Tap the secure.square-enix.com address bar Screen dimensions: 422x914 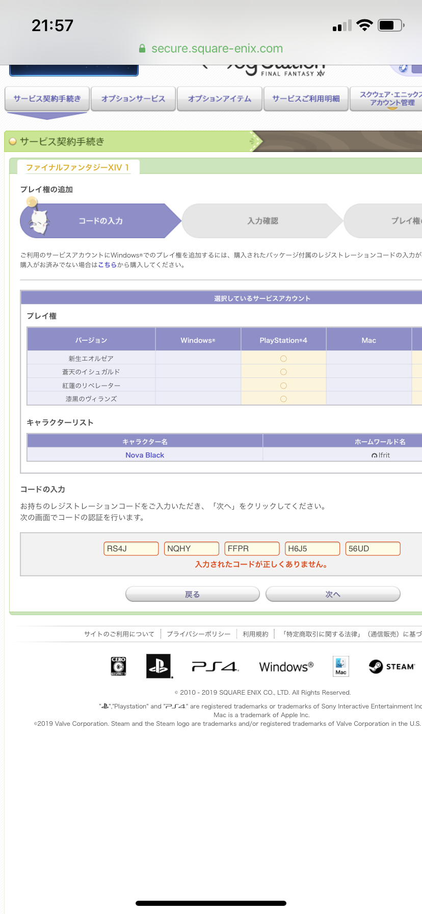pos(211,48)
